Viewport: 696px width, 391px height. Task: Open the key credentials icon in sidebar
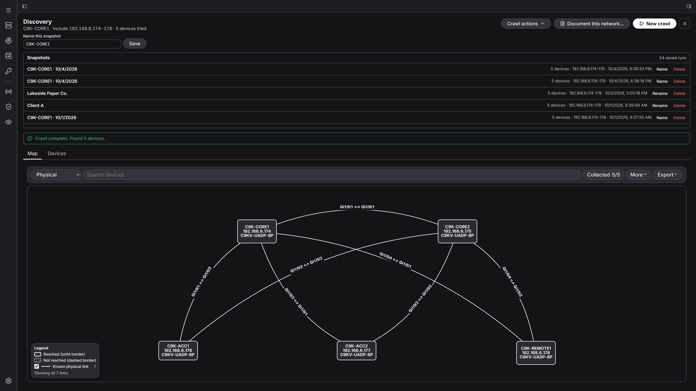(x=8, y=71)
